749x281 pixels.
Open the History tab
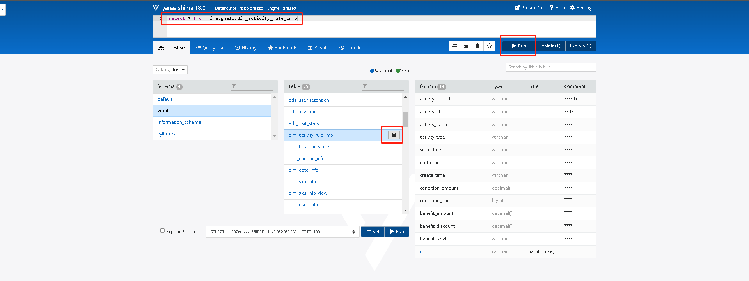246,48
